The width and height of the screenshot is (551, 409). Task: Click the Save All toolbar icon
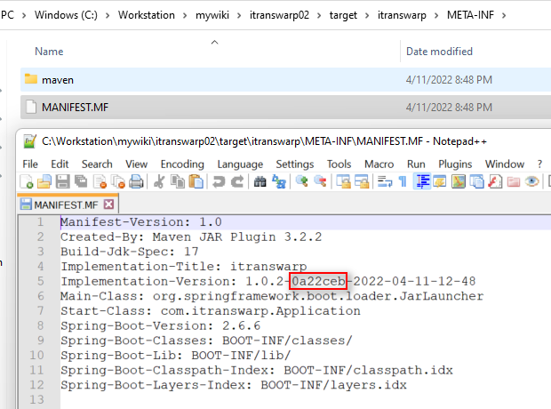click(x=81, y=181)
